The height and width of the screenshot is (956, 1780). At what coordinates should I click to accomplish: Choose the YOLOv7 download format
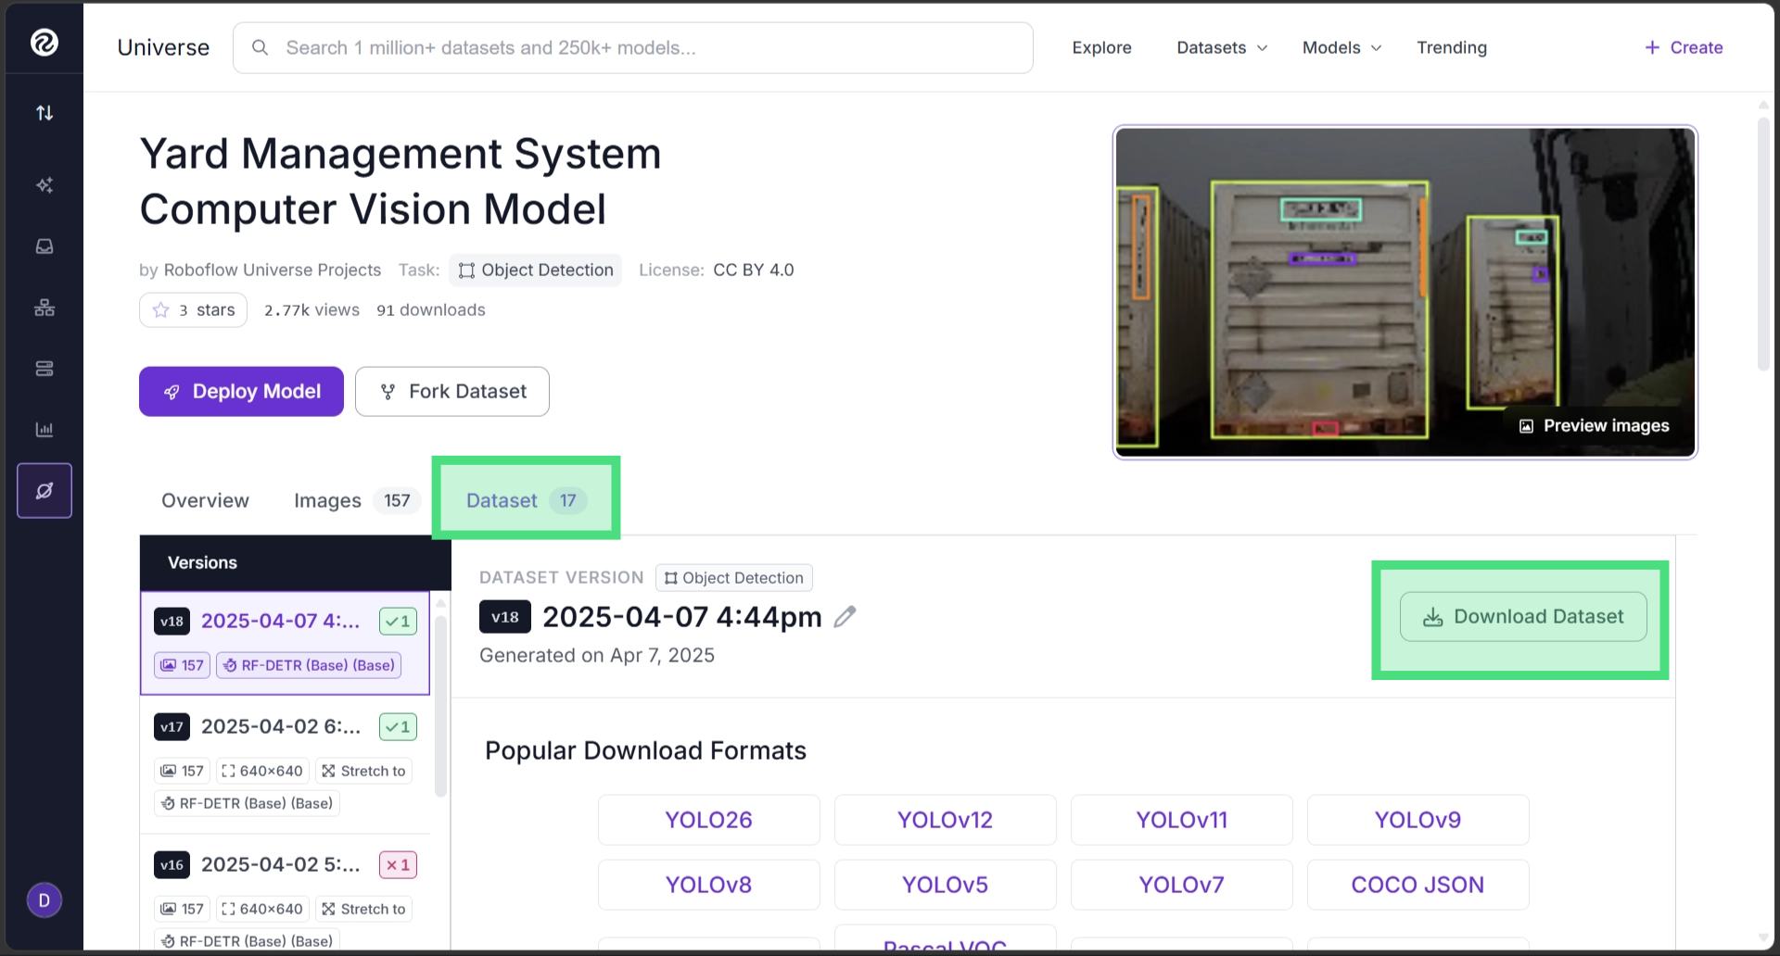pyautogui.click(x=1182, y=885)
